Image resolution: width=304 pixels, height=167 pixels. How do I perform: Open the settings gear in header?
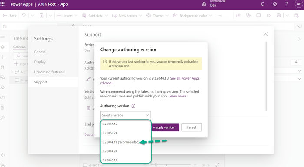275,4
